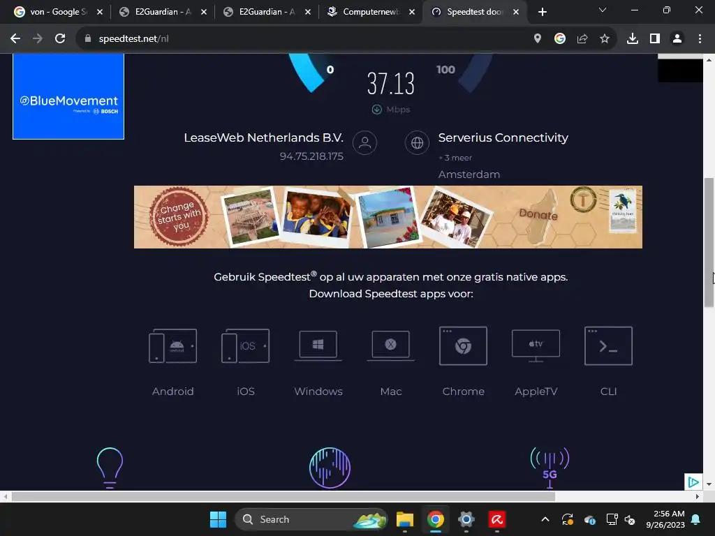Open the Chrome profile menu
Image resolution: width=715 pixels, height=536 pixels.
(x=677, y=39)
